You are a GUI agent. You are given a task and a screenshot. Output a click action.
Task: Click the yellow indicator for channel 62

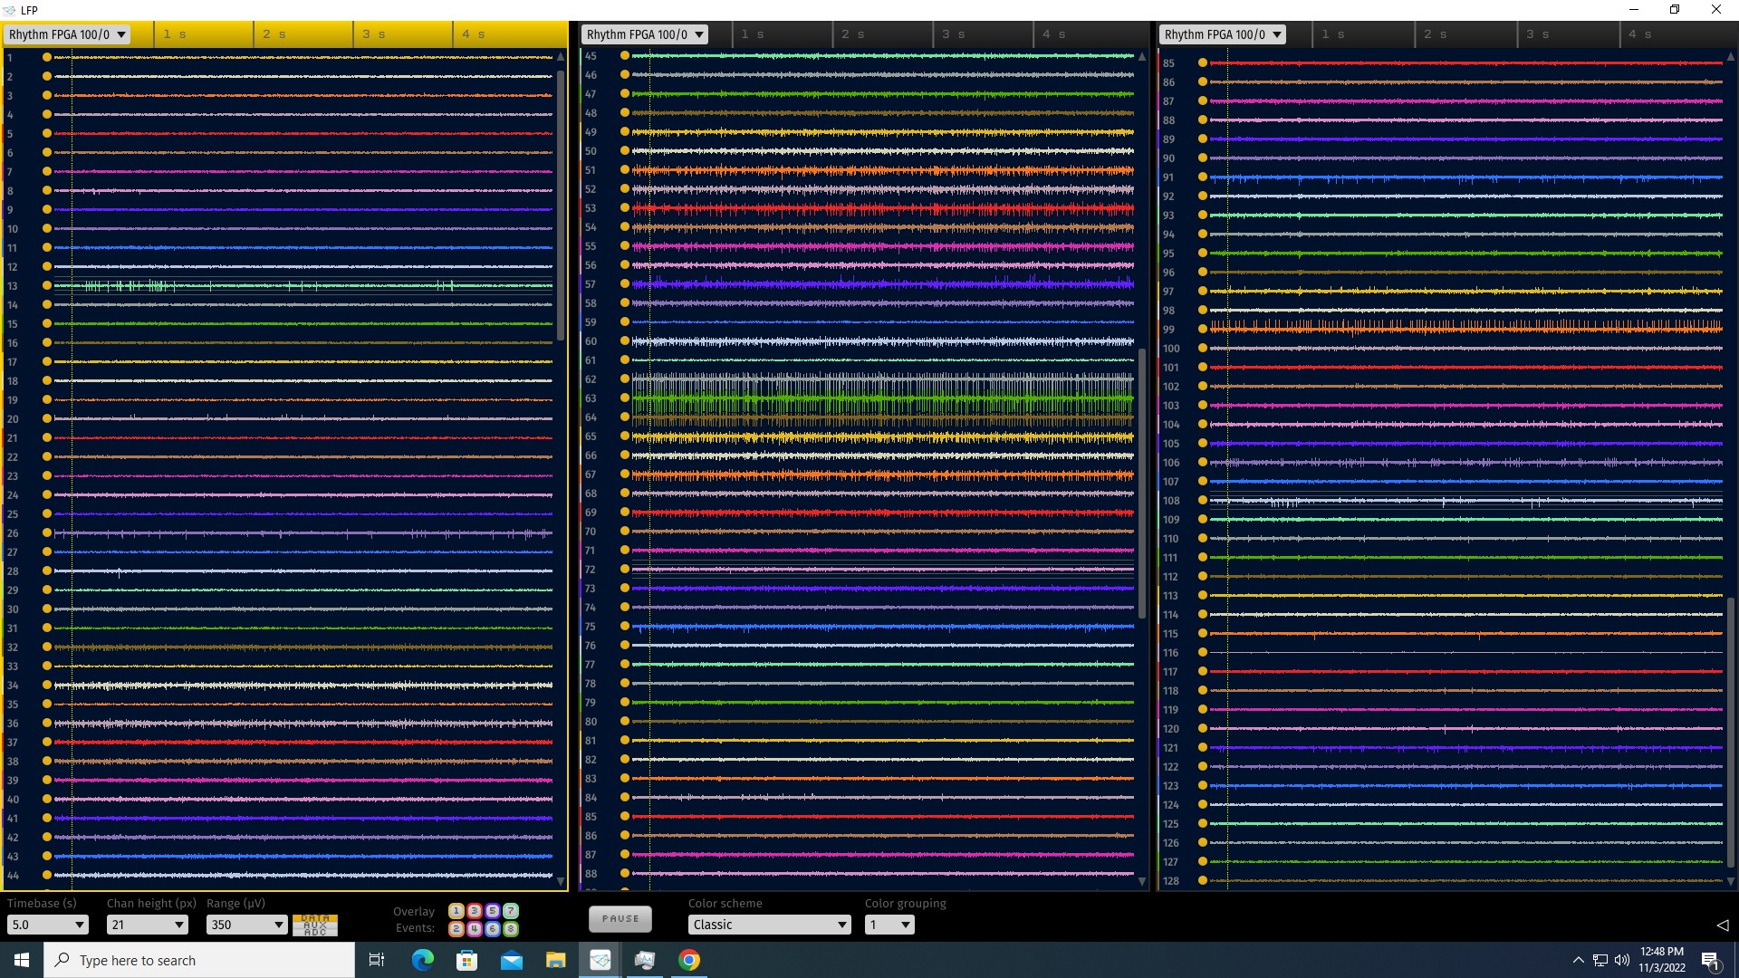point(625,379)
